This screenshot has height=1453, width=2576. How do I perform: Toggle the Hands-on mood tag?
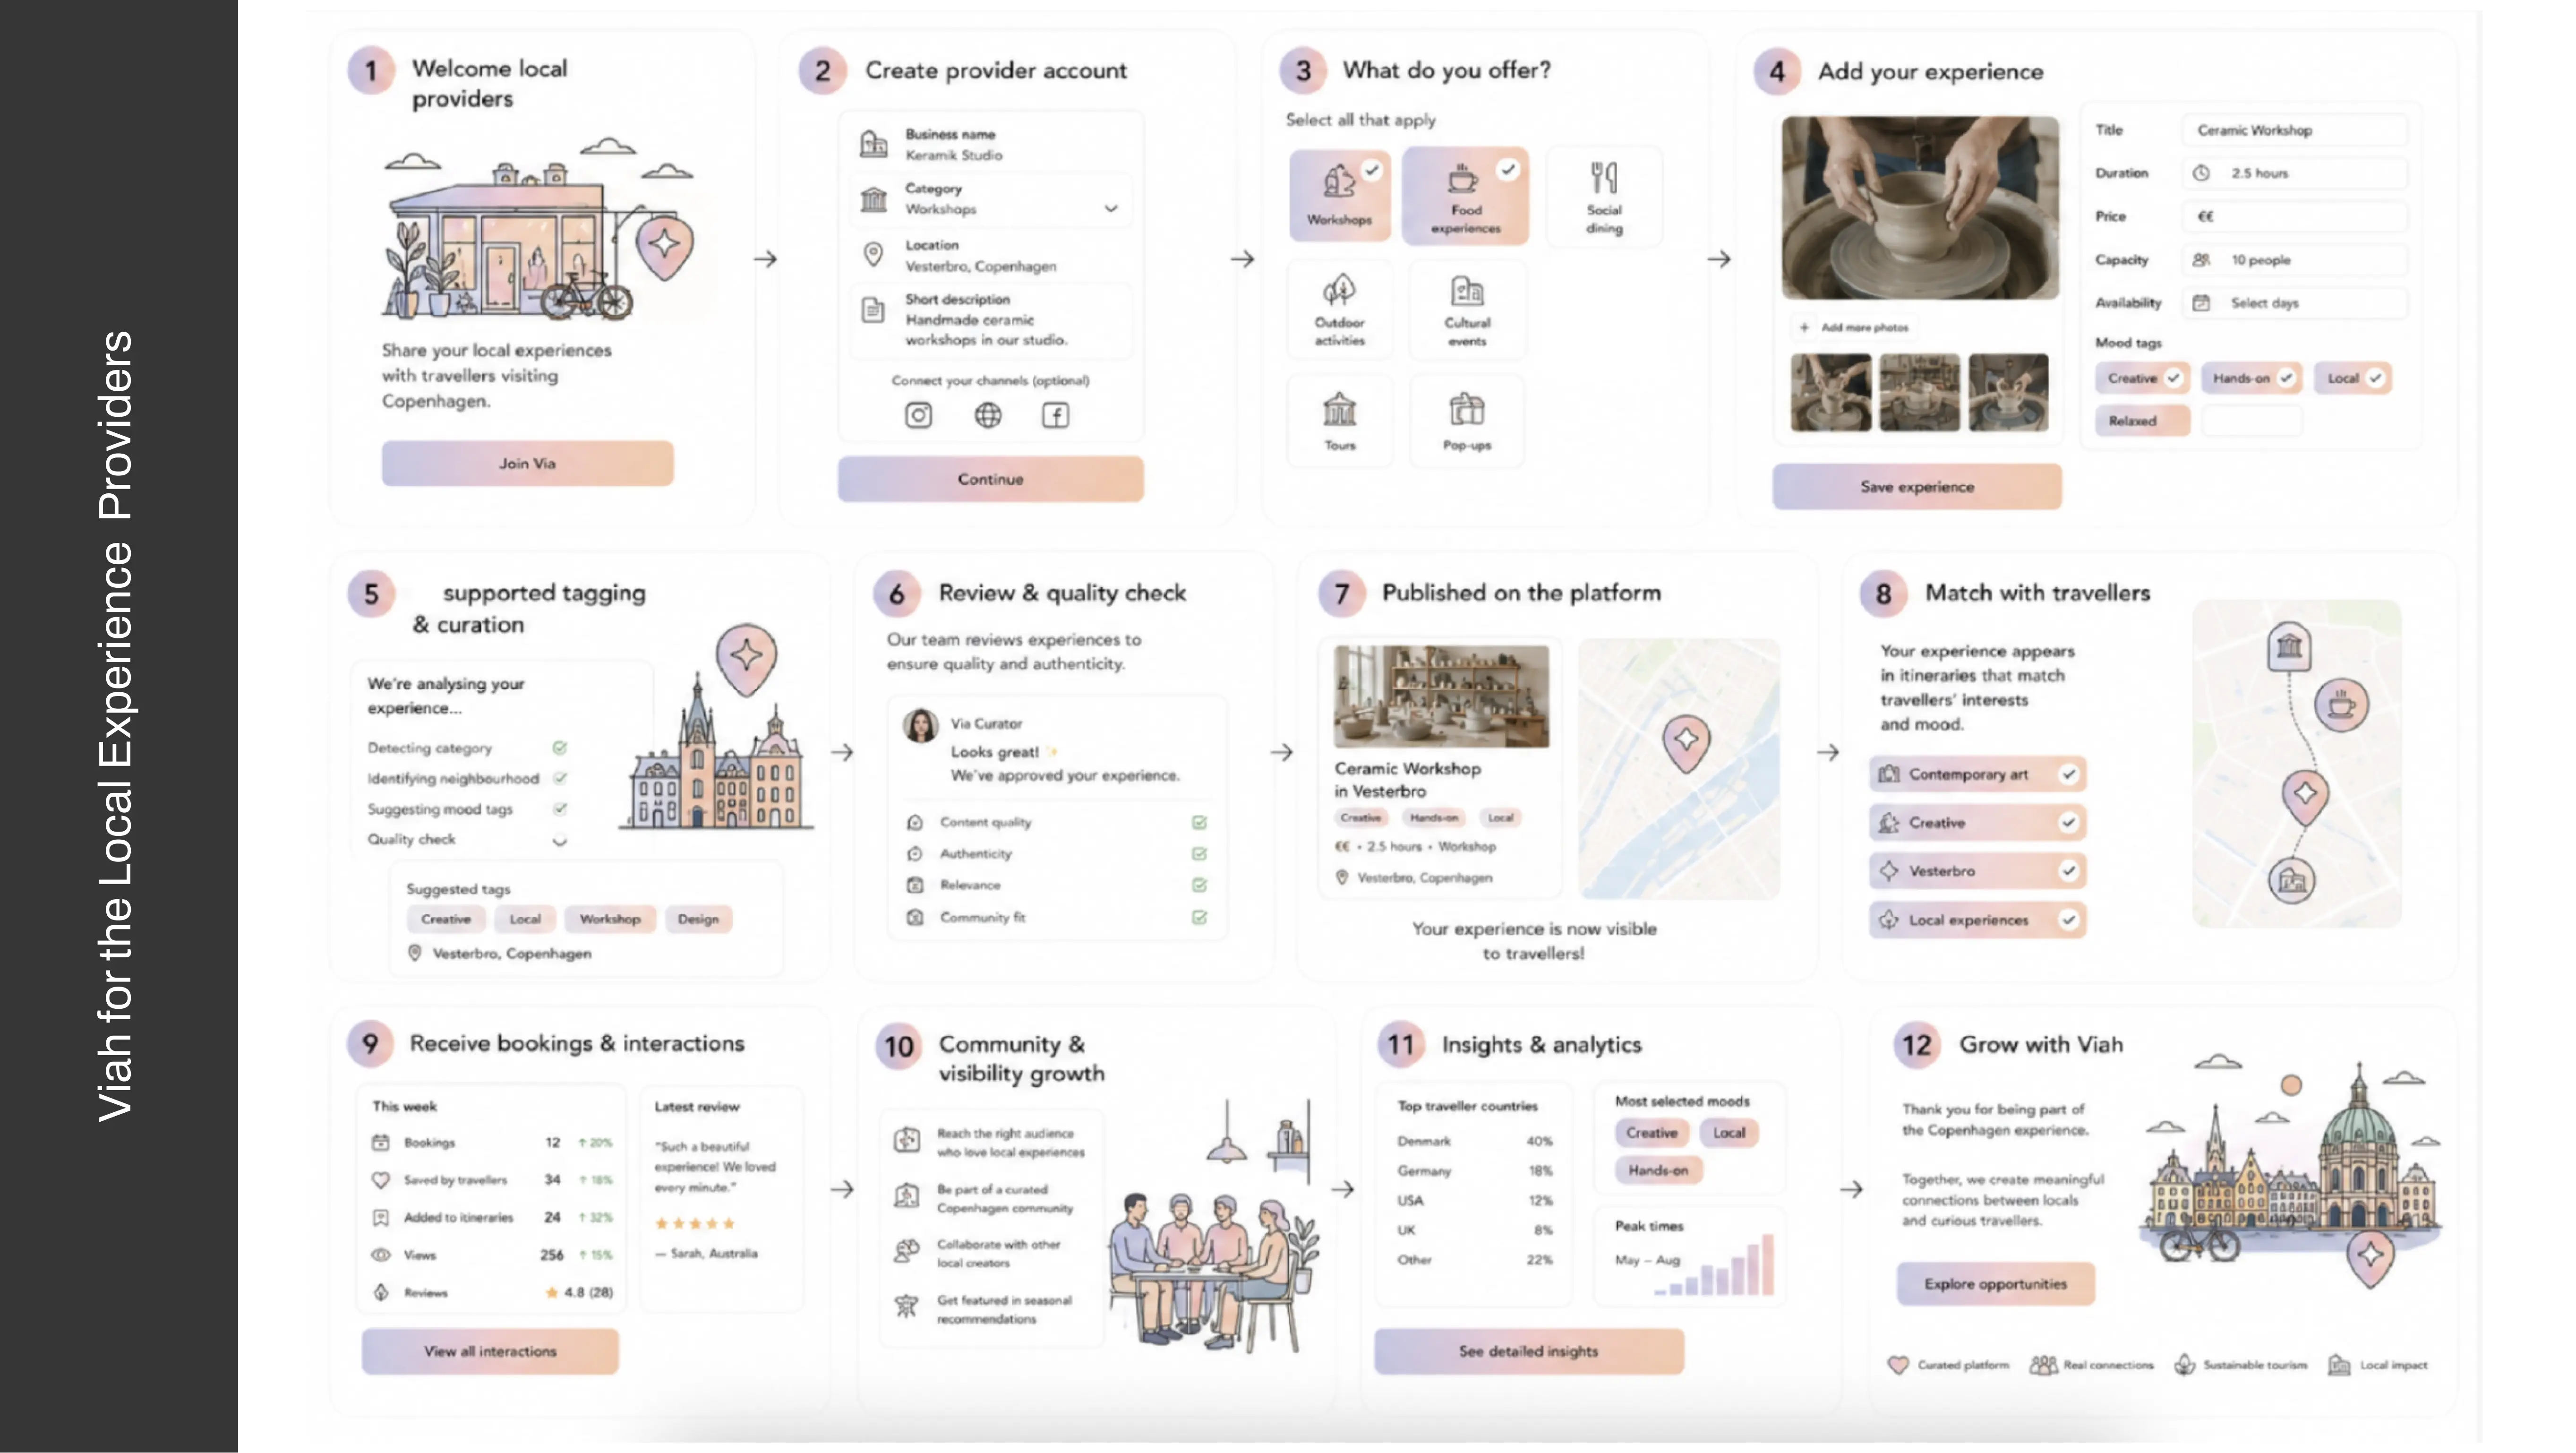click(2251, 378)
